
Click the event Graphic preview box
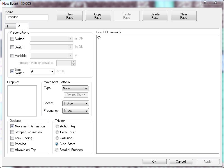tap(22, 101)
